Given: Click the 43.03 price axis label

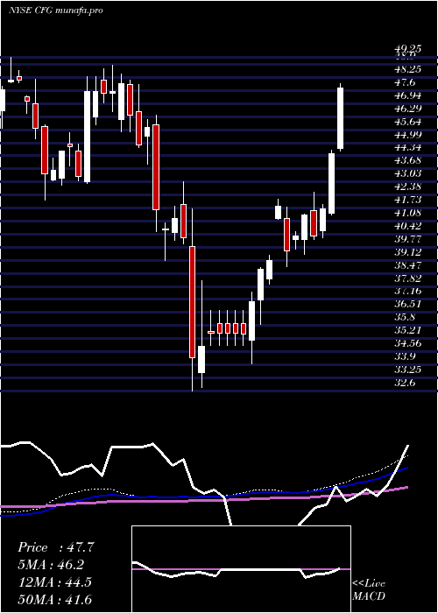Looking at the screenshot, I should tap(408, 173).
